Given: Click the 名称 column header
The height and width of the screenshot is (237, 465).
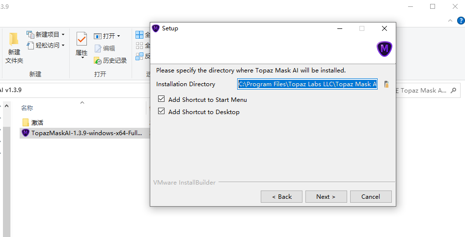Looking at the screenshot, I should (27, 108).
